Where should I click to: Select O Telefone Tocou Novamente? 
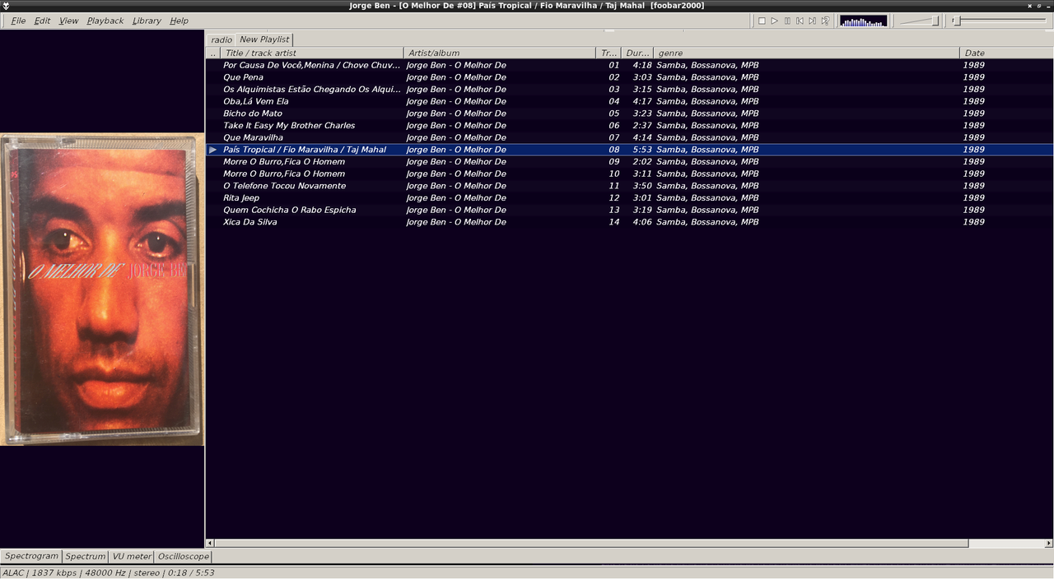click(630, 186)
